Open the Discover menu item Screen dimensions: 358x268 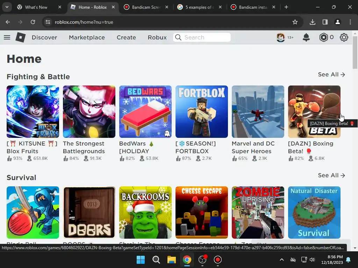(44, 37)
